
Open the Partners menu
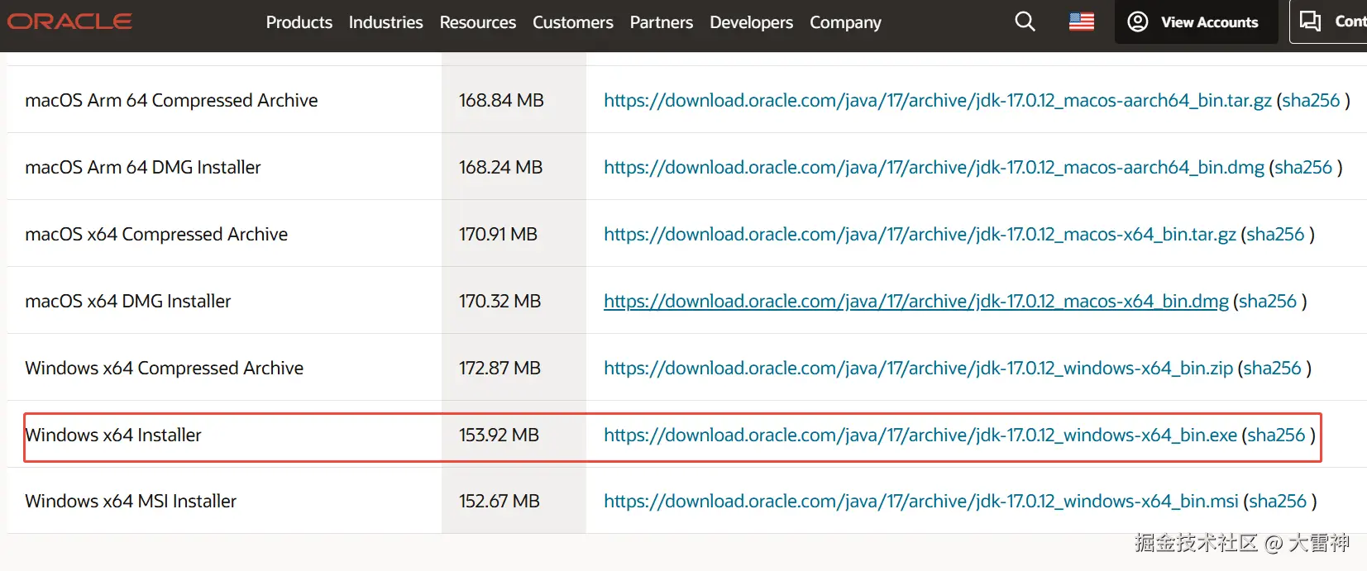click(661, 22)
